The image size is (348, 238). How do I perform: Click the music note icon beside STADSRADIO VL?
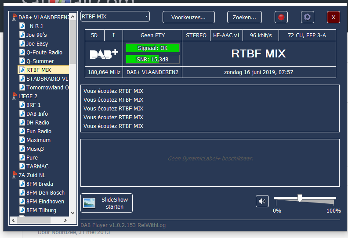coord(22,78)
